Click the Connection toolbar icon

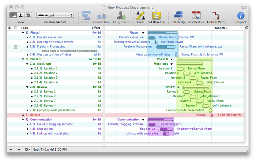pos(101,16)
